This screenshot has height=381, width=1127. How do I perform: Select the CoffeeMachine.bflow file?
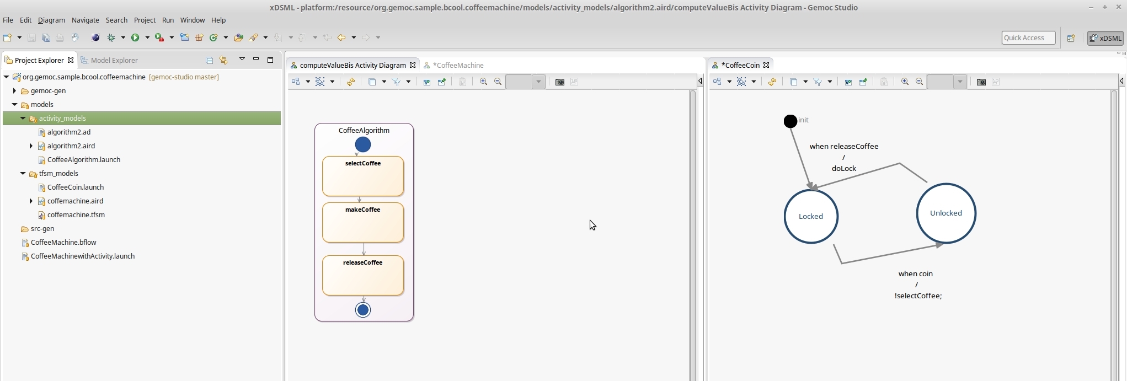click(x=63, y=242)
